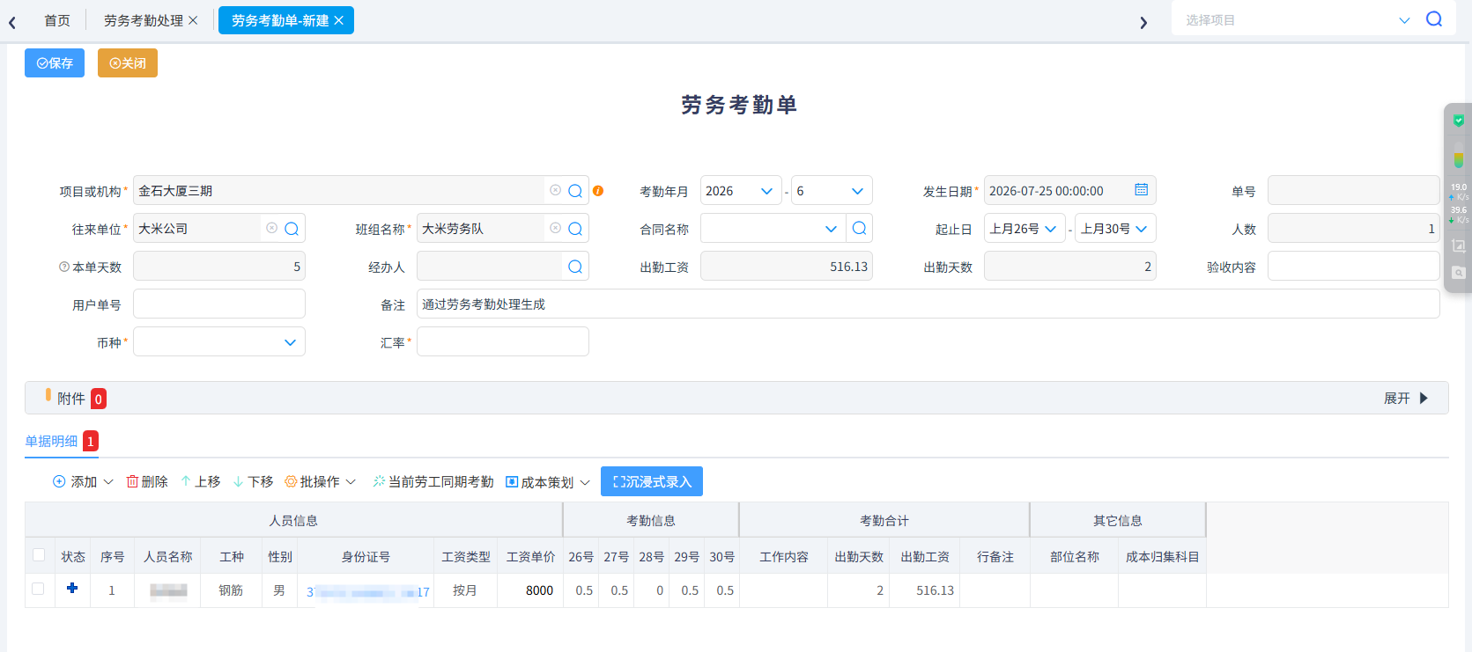Image resolution: width=1472 pixels, height=652 pixels.
Task: Search 往来单位 with its magnifier icon
Action: click(292, 229)
